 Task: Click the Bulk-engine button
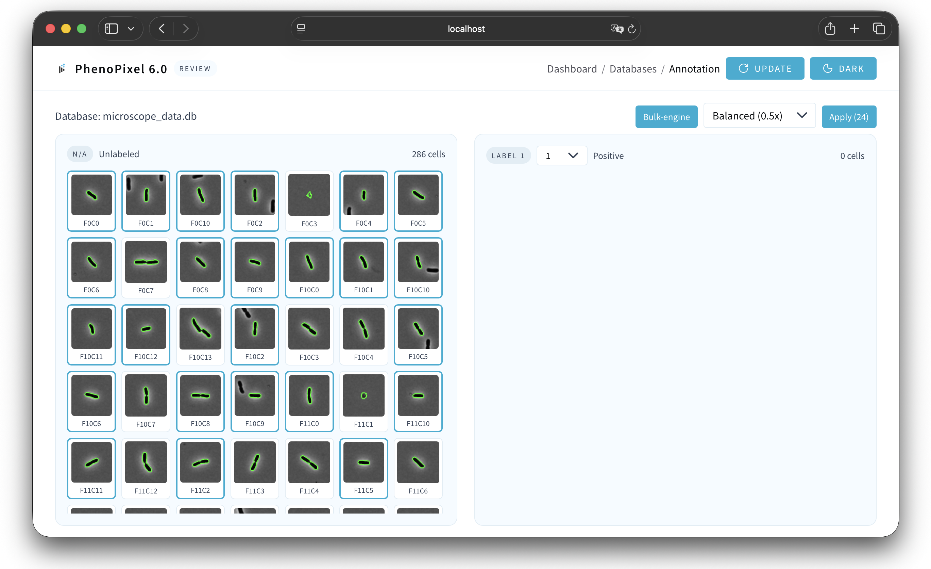coord(666,117)
